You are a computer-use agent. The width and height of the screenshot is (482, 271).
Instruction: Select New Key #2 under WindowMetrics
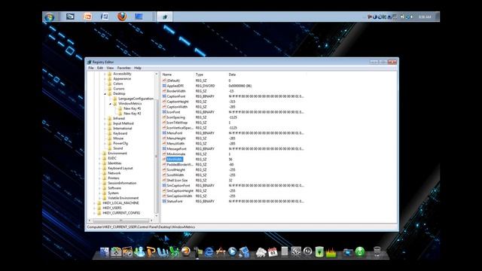133,114
